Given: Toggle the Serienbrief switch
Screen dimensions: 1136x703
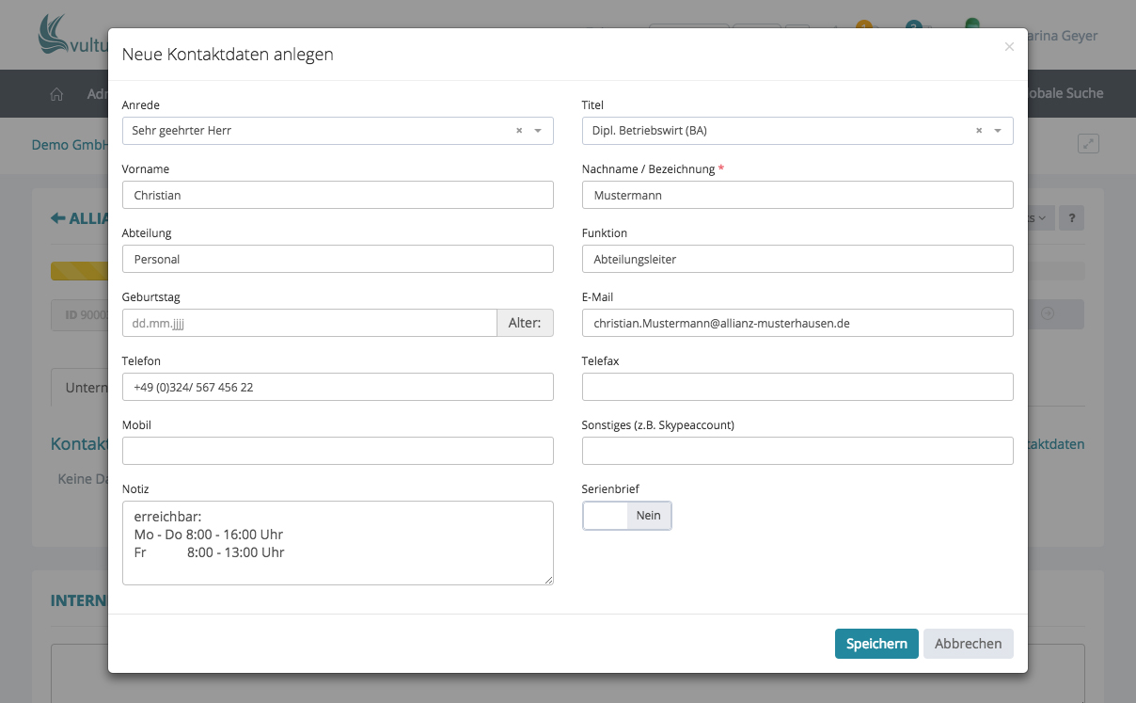Looking at the screenshot, I should pos(627,516).
